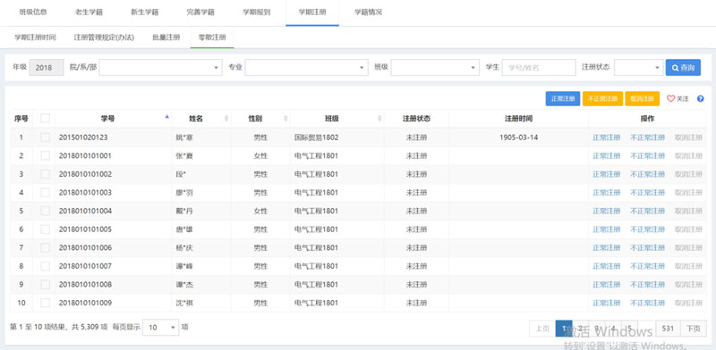Click the 1905-03-14 registration time cell

[518, 137]
